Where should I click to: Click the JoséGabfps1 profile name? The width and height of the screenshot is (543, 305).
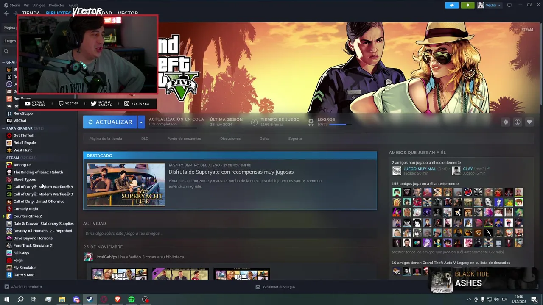coord(107,257)
